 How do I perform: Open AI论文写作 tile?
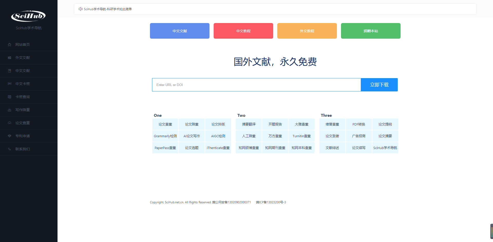[192, 136]
